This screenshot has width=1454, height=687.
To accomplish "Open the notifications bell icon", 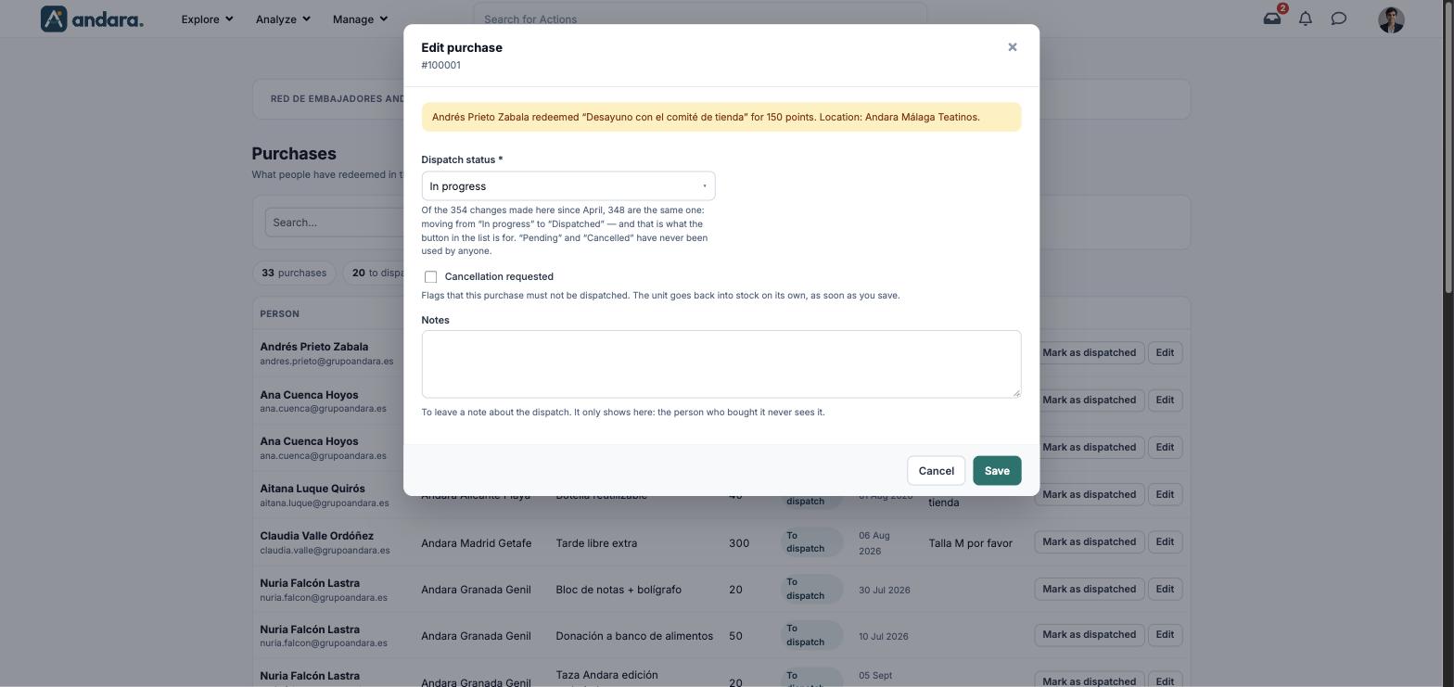I will point(1306,19).
